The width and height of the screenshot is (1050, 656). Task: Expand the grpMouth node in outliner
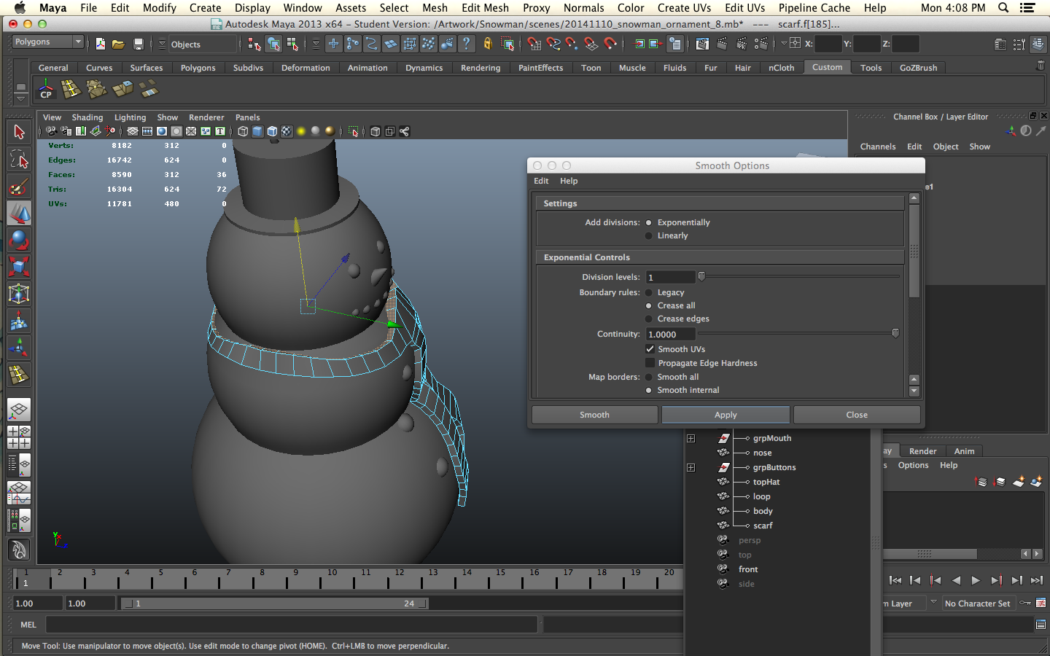691,438
